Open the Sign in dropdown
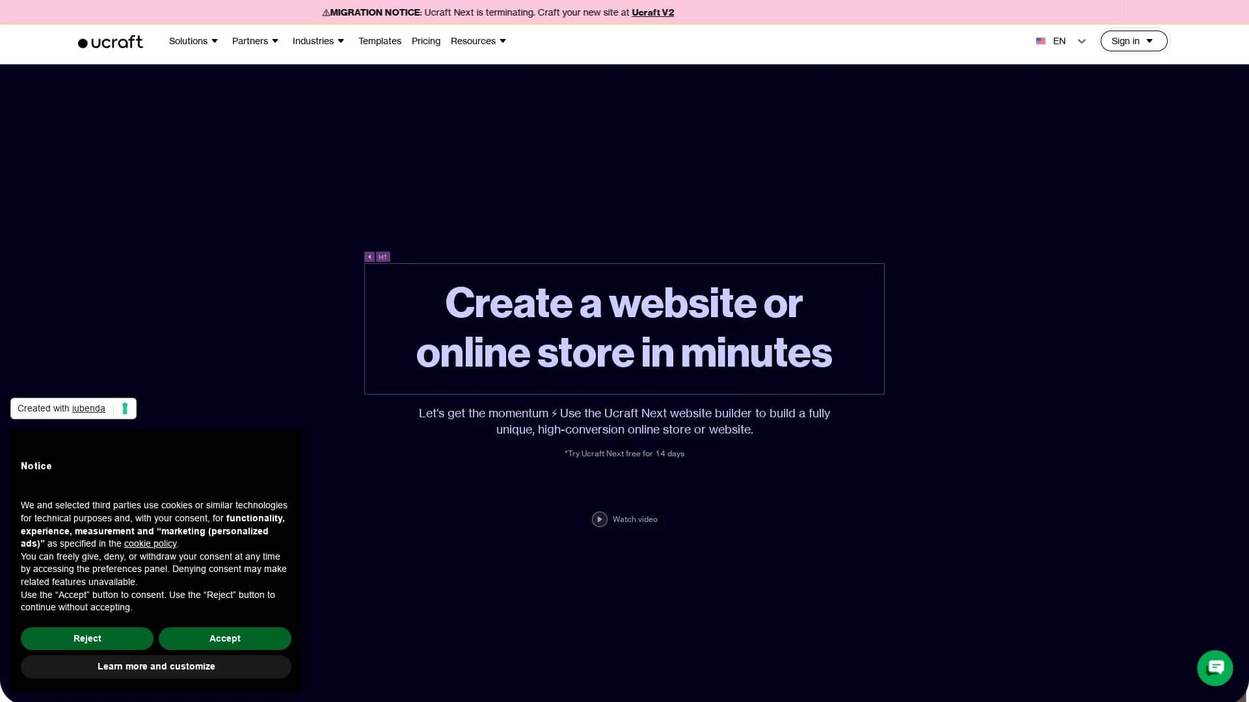Image resolution: width=1249 pixels, height=702 pixels. (1133, 41)
